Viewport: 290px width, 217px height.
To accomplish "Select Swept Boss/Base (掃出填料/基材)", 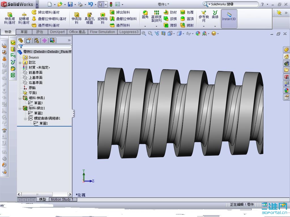I will [46, 12].
